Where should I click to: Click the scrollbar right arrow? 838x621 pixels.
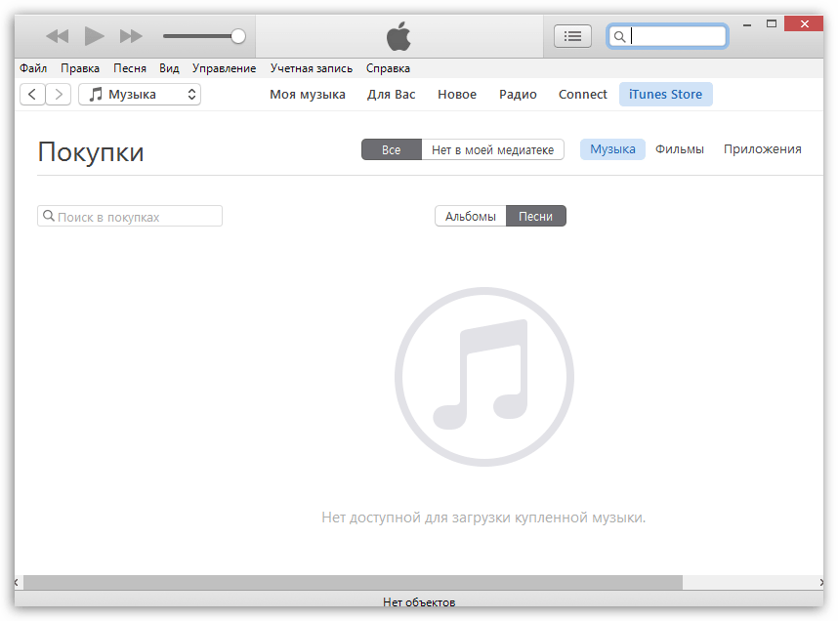(820, 583)
